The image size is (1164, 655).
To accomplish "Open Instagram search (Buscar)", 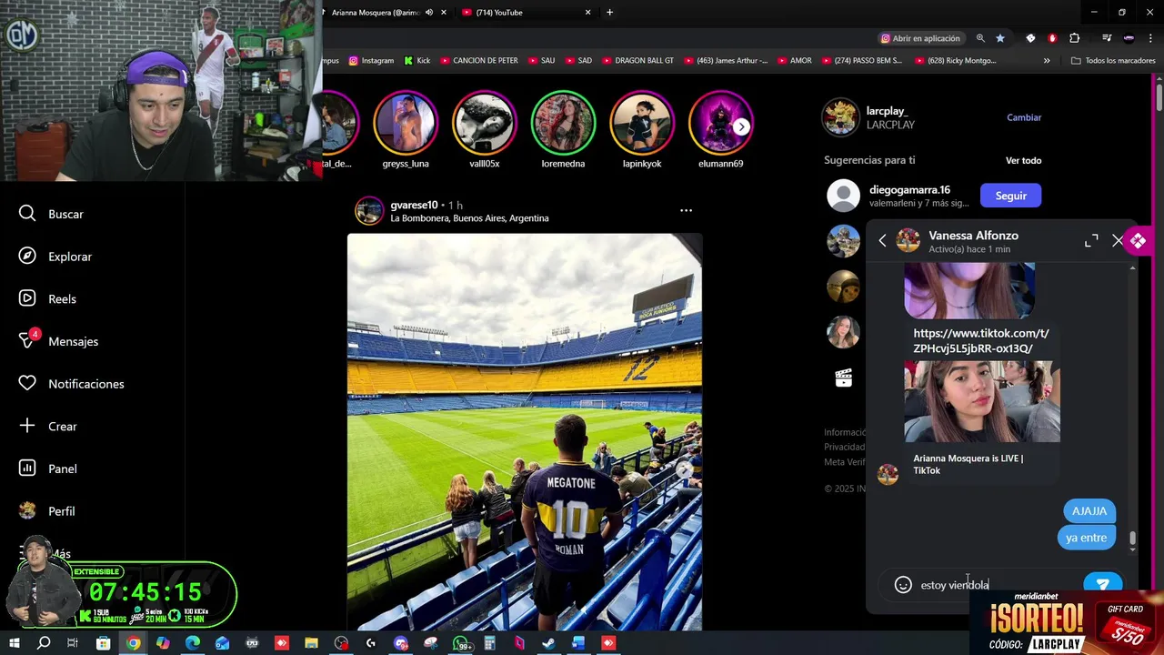I will coord(51,214).
